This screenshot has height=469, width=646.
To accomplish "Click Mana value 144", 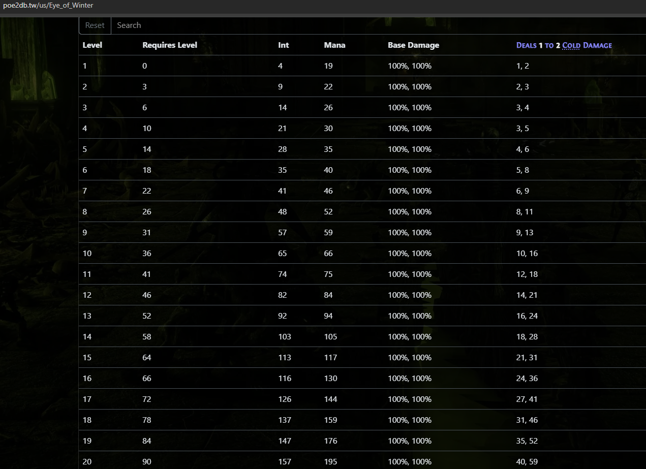I will click(330, 399).
